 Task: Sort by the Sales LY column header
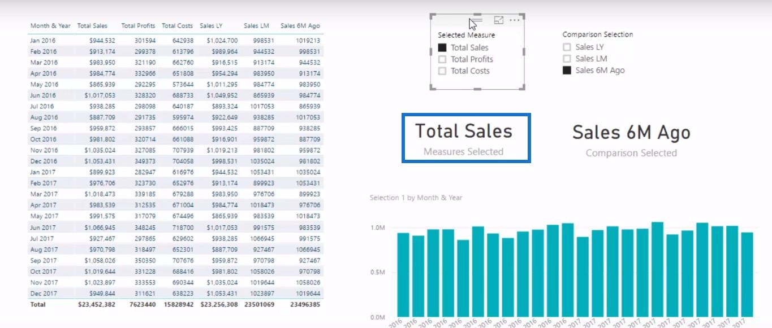tap(210, 26)
